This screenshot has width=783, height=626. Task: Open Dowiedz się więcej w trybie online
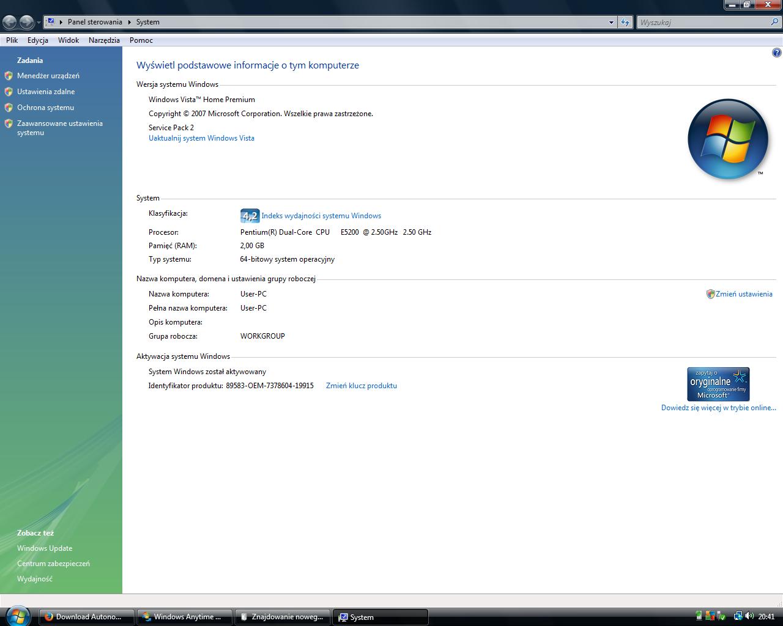coord(718,408)
